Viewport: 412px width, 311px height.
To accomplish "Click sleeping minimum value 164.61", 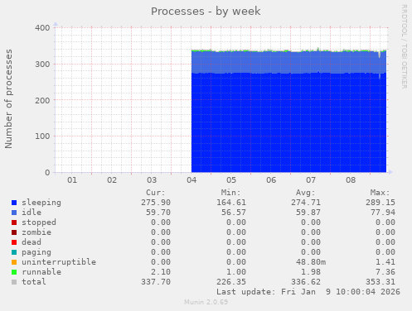I will coord(231,203).
